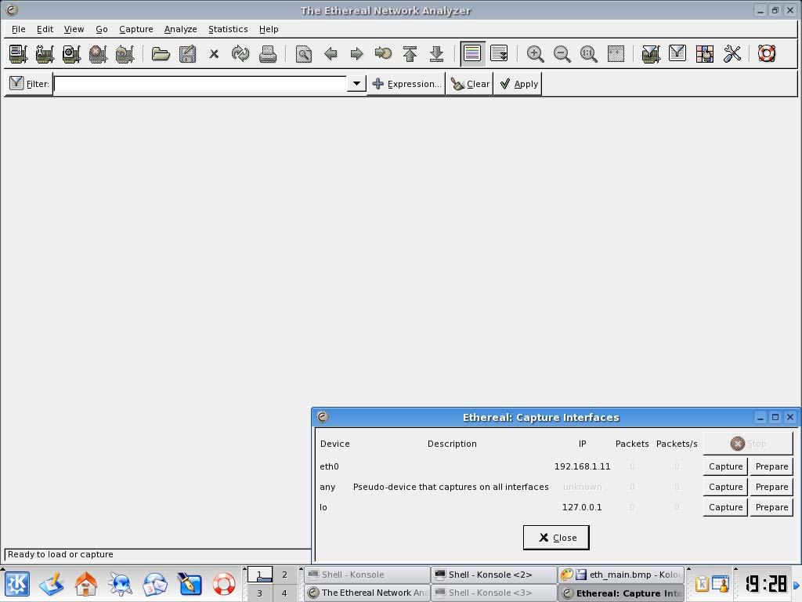Viewport: 802px width, 602px height.
Task: Jump to first packet icon
Action: pos(410,54)
